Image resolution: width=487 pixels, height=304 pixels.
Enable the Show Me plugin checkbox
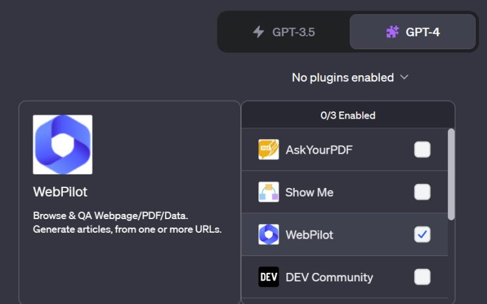click(x=422, y=192)
